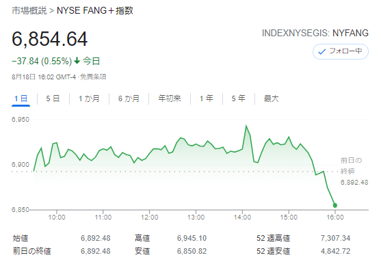Screen dimensions: 381x264
Task: Click the 12:00 time axis label
Action: [149, 217]
